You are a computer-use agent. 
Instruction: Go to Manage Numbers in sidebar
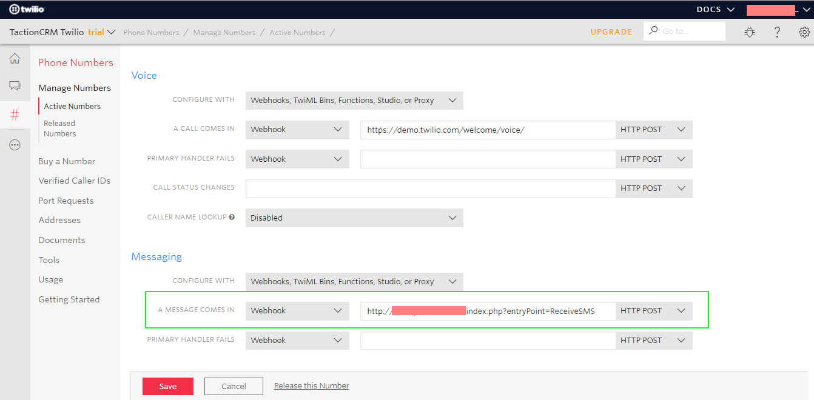point(75,88)
